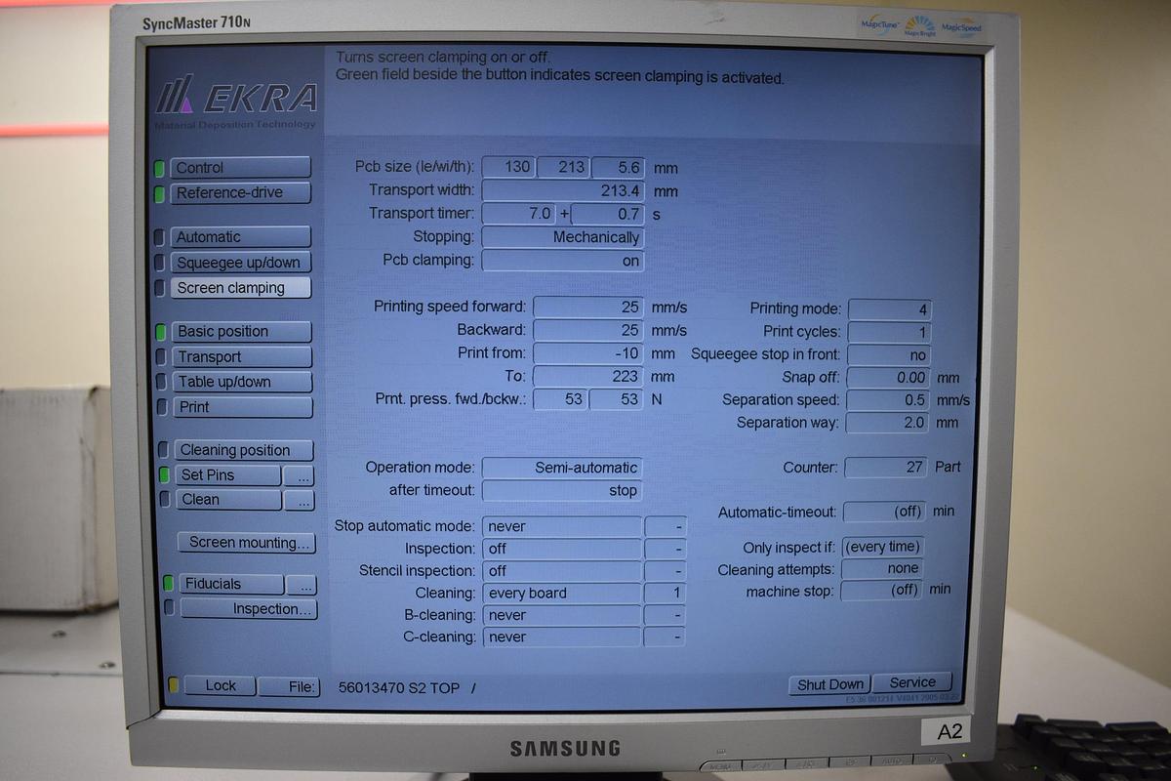Edit Pcb length field value 130
1171x781 pixels.
tap(508, 167)
